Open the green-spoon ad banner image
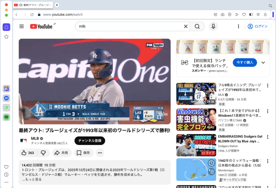This screenshot has height=188, width=276. click(x=223, y=47)
